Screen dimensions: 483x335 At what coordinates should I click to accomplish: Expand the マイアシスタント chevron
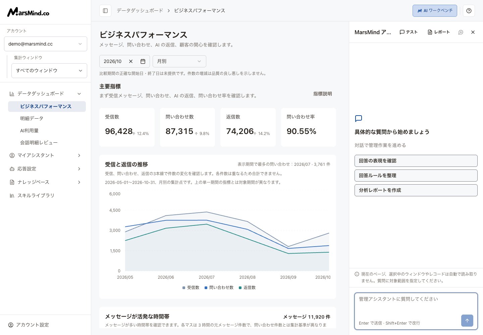pos(79,155)
